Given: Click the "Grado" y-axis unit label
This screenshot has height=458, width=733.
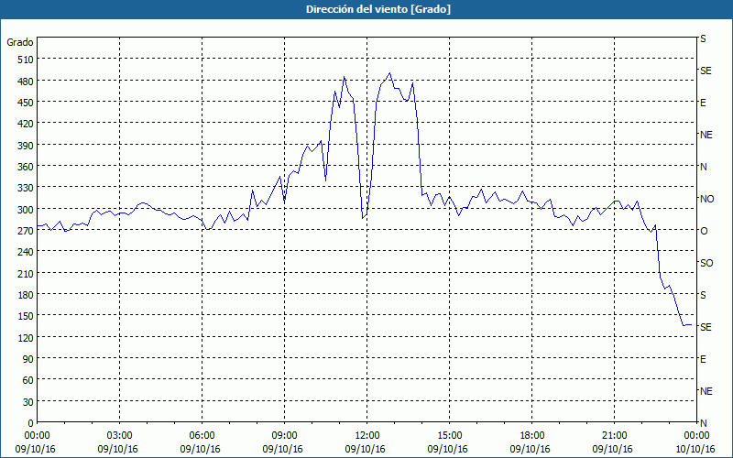Looking at the screenshot, I should 20,42.
